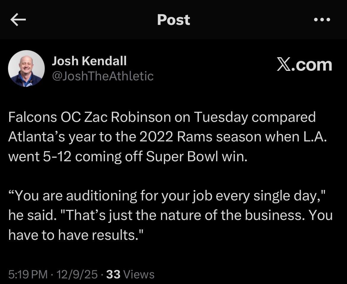This screenshot has height=284, width=347.
Task: Click the Post title at top
Action: pyautogui.click(x=173, y=20)
